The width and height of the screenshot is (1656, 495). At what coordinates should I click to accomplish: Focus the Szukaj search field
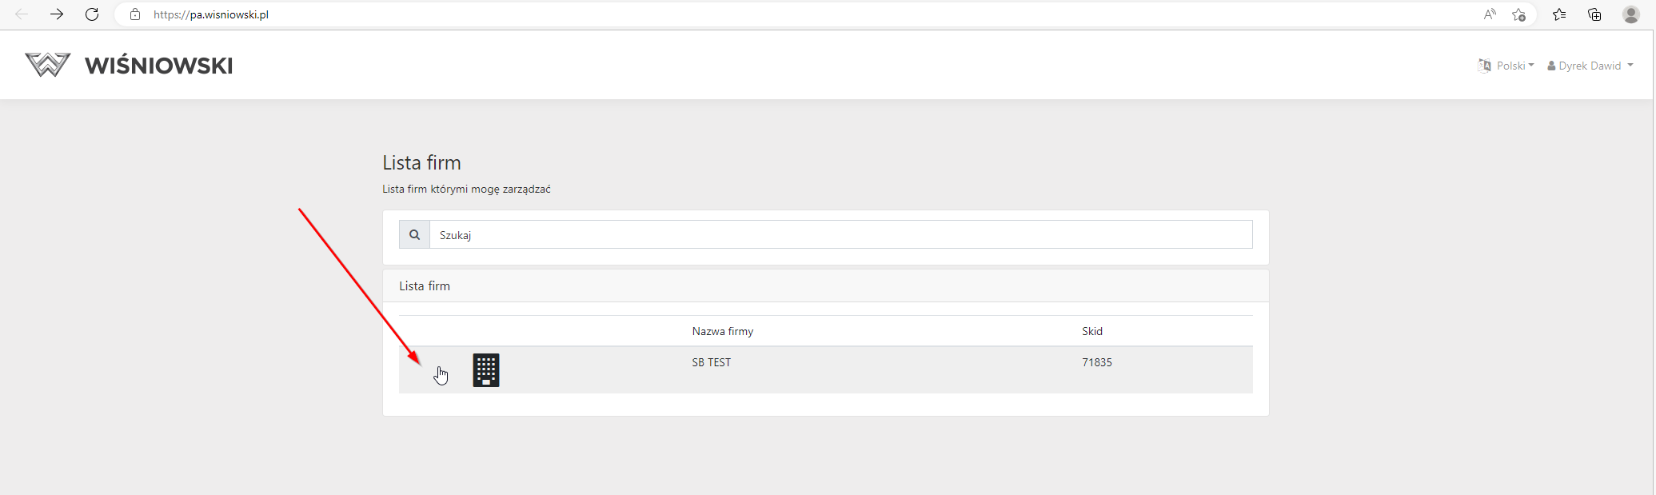[840, 235]
